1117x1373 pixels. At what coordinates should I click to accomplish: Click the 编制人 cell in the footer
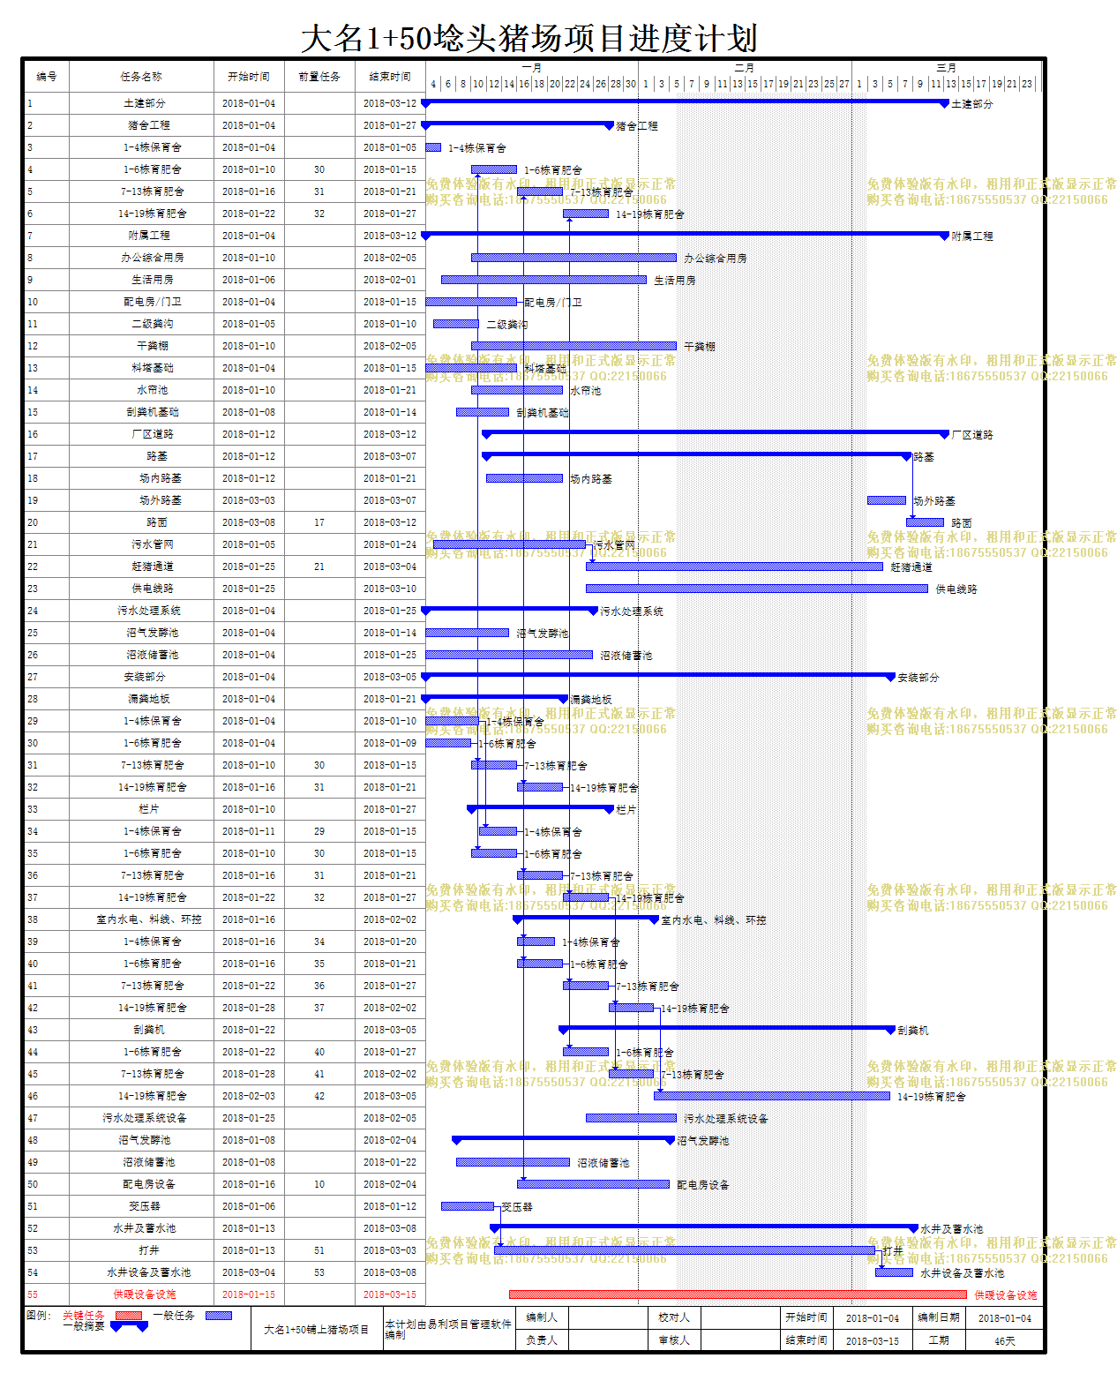542,1317
